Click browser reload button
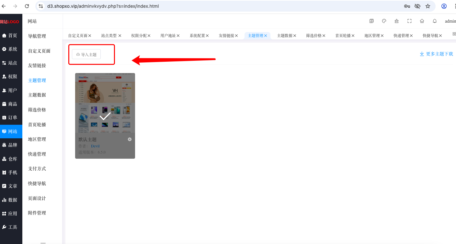Image resolution: width=456 pixels, height=244 pixels. 27,6
